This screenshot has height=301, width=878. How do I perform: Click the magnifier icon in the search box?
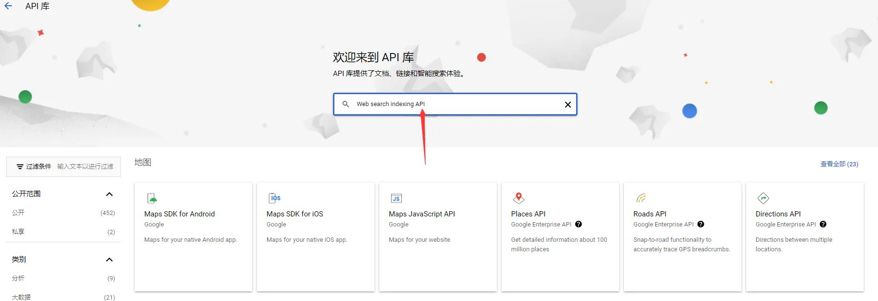[x=346, y=104]
